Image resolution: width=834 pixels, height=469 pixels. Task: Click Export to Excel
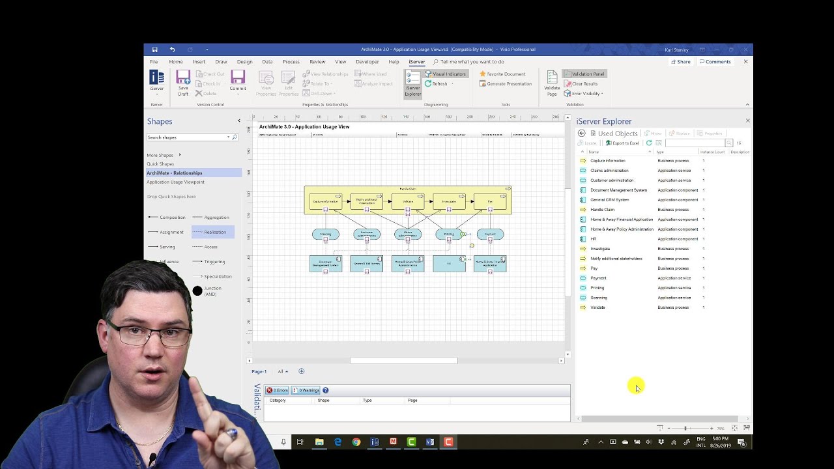[622, 143]
